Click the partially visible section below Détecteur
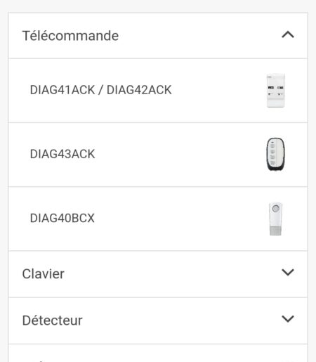 click(158, 353)
